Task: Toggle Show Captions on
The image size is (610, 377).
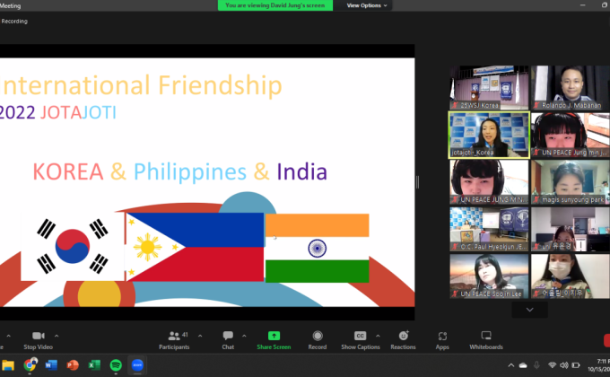Action: (360, 338)
